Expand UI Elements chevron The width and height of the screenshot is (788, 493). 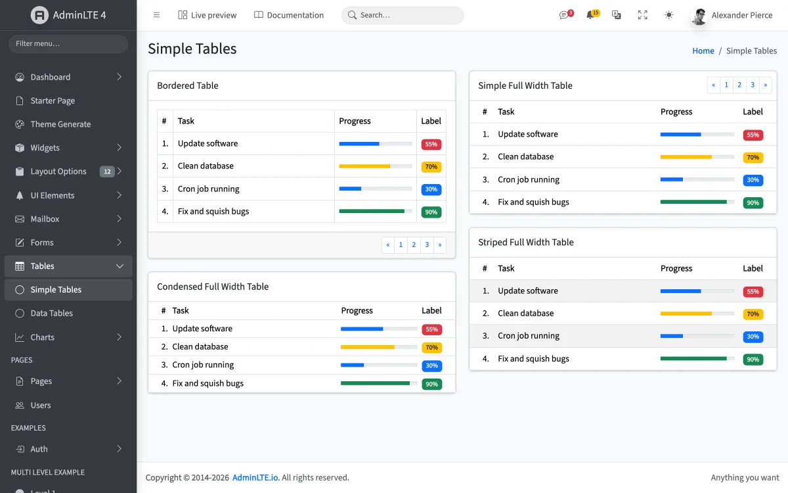click(x=120, y=195)
